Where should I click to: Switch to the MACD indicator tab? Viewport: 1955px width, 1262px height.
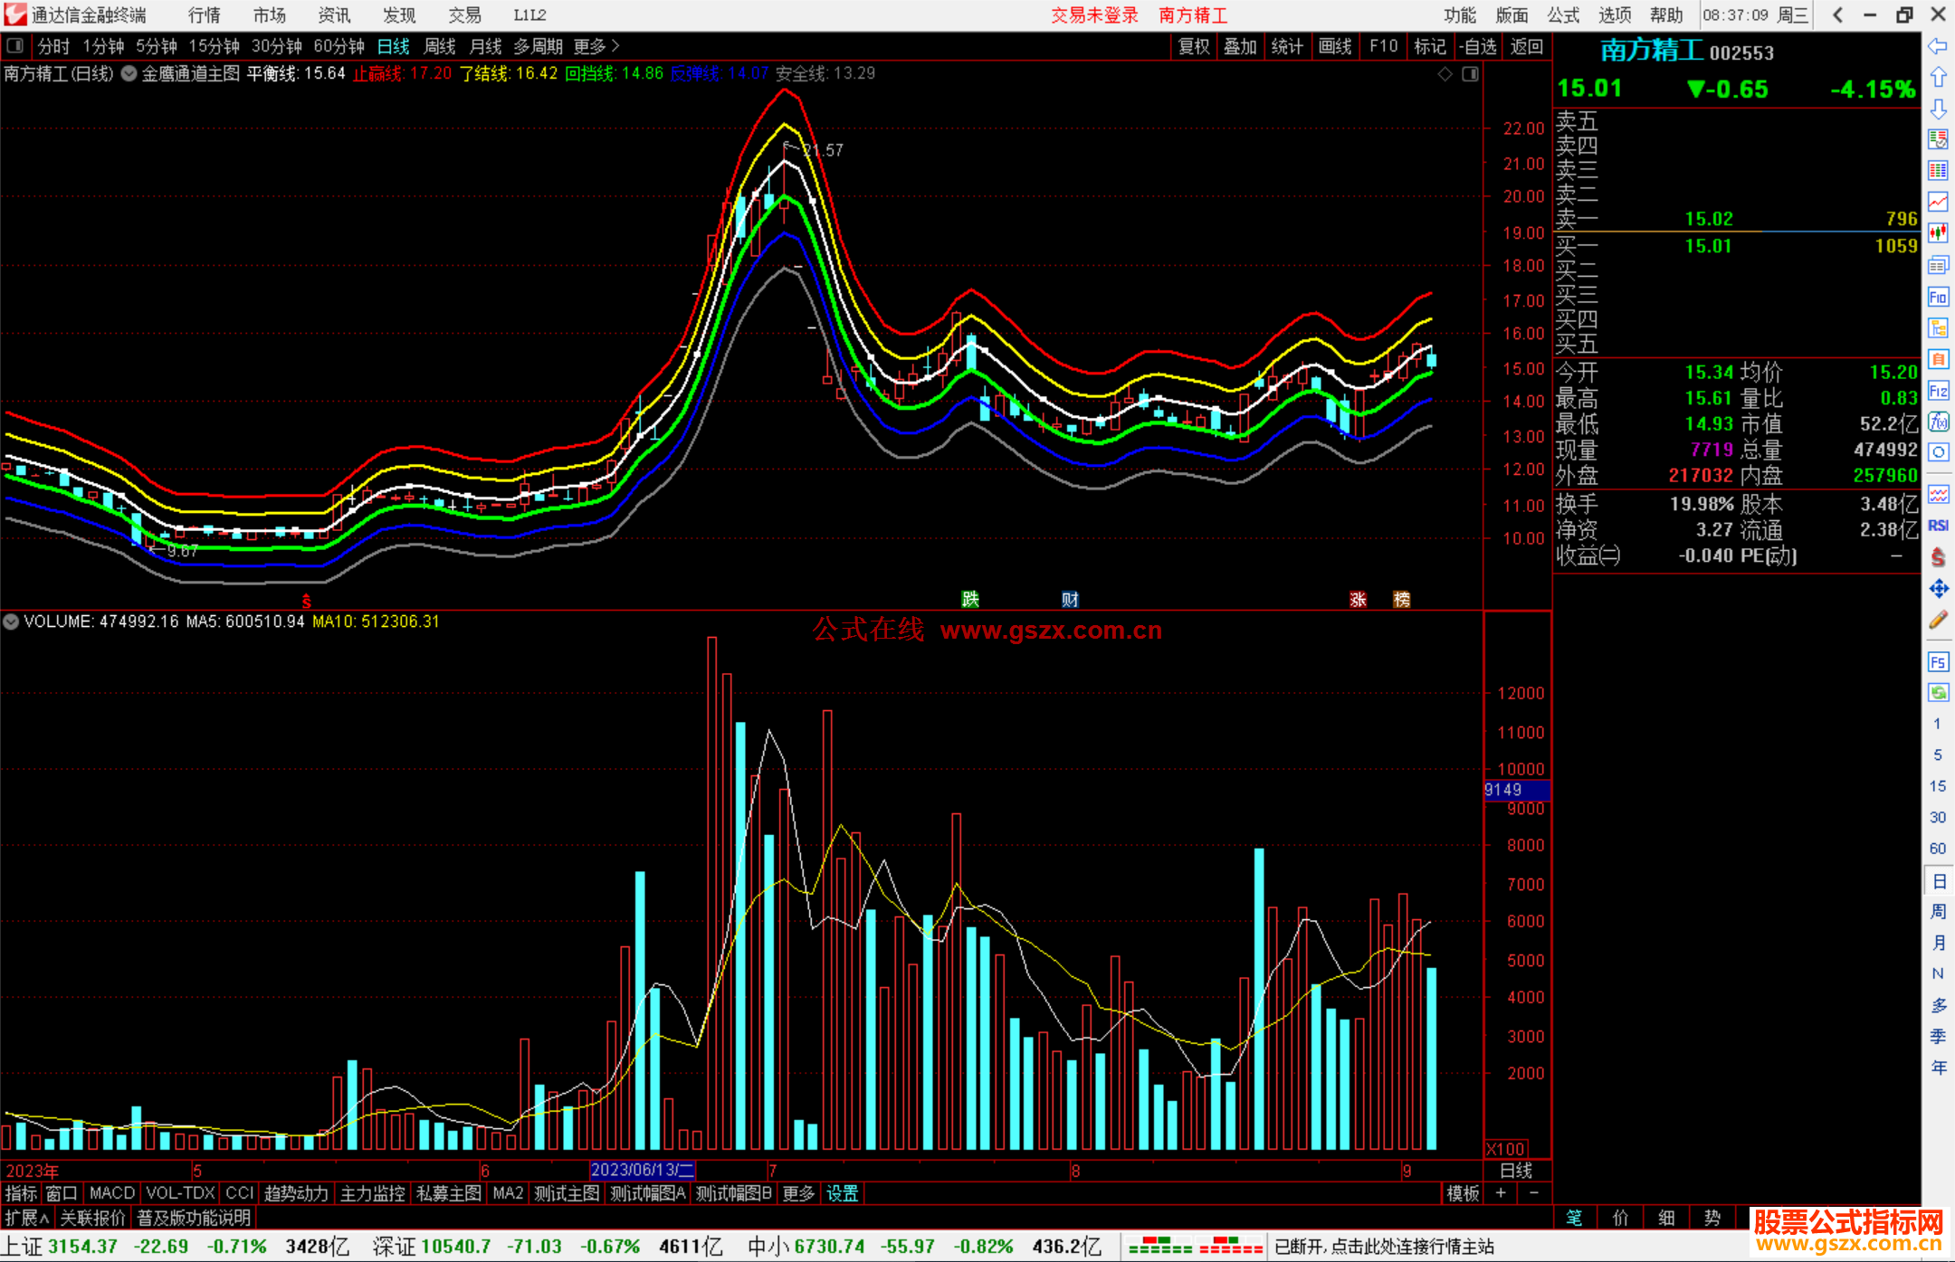tap(112, 1193)
